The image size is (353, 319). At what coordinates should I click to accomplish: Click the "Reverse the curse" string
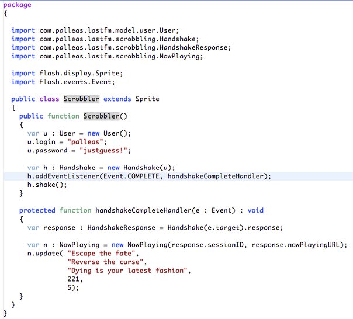point(105,262)
